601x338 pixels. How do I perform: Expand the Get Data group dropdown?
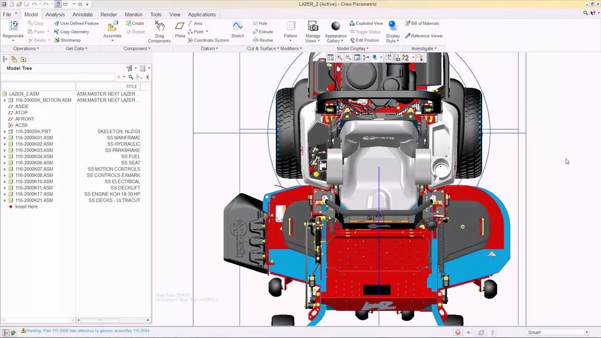[76, 48]
